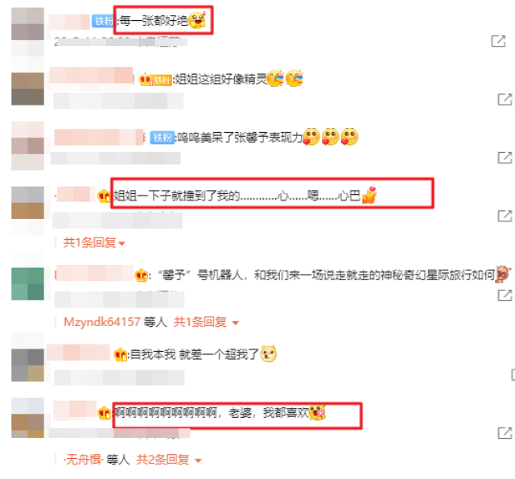The width and height of the screenshot is (515, 479).
Task: Click blue 铁粉 badge in 呜呜美呆了 comment
Action: click(162, 138)
